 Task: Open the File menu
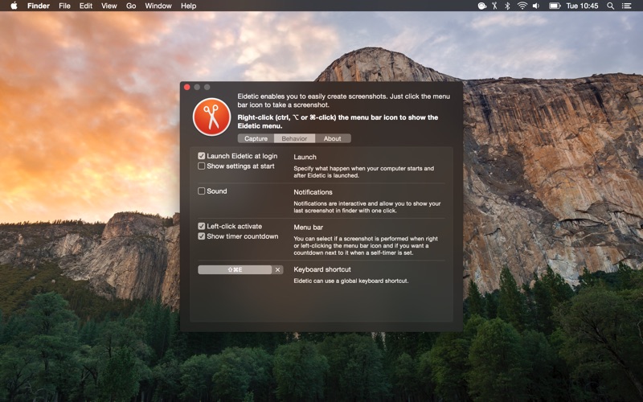[64, 6]
